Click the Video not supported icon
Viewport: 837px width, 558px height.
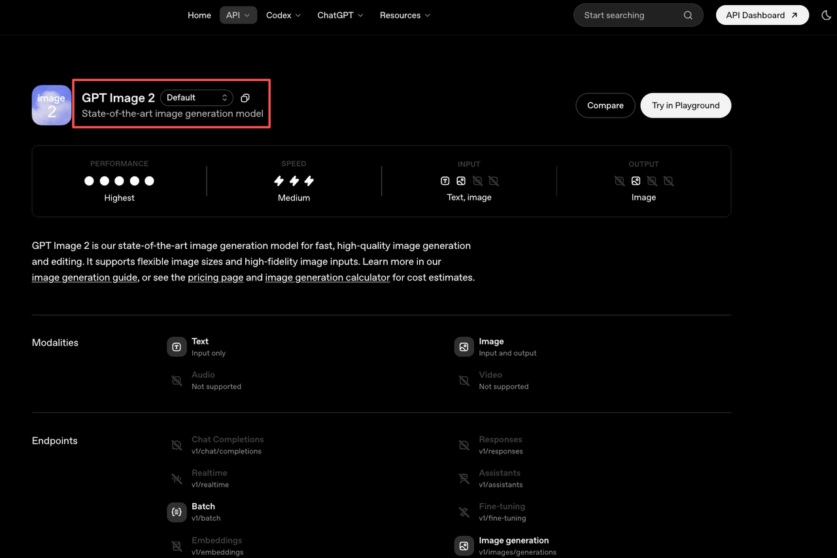(x=464, y=380)
